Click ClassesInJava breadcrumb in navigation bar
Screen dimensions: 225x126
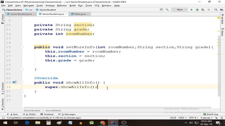[x=13, y=10]
